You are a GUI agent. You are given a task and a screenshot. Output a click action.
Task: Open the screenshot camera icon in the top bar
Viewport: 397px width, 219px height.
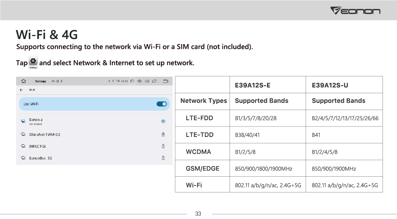click(x=132, y=81)
